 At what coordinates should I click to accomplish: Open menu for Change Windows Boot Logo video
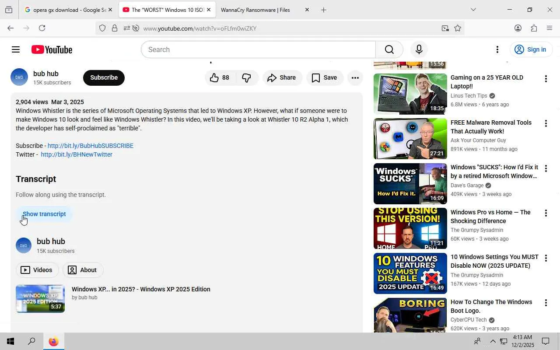pyautogui.click(x=546, y=303)
